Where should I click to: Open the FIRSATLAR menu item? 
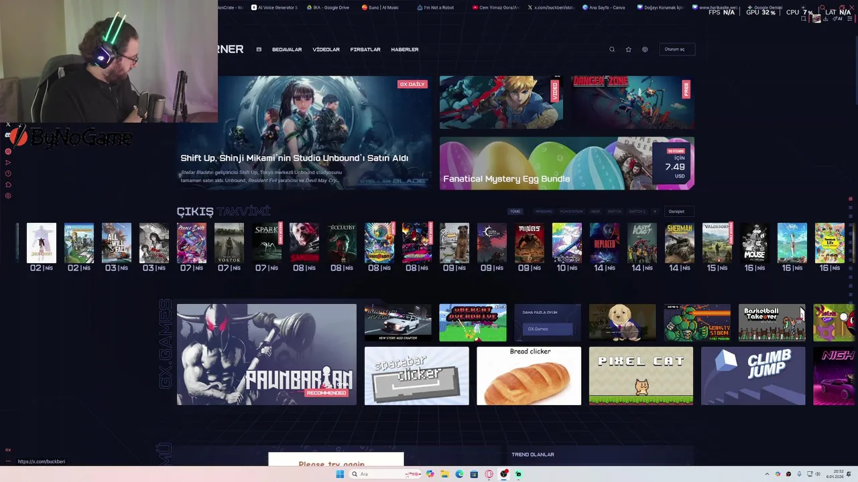[365, 50]
